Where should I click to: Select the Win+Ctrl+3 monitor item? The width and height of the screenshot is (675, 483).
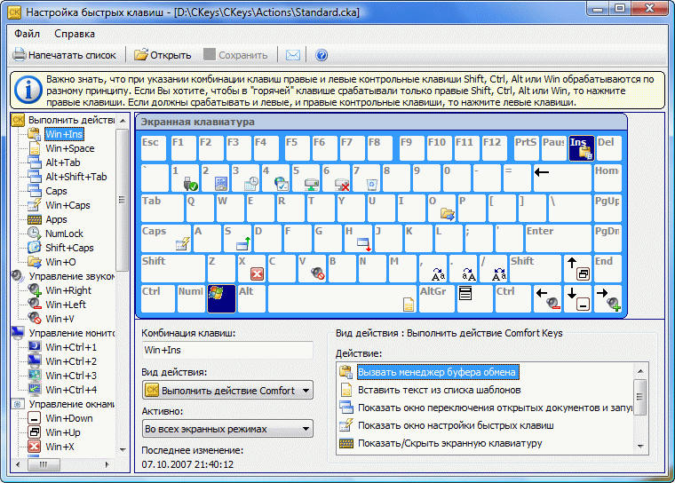[71, 376]
